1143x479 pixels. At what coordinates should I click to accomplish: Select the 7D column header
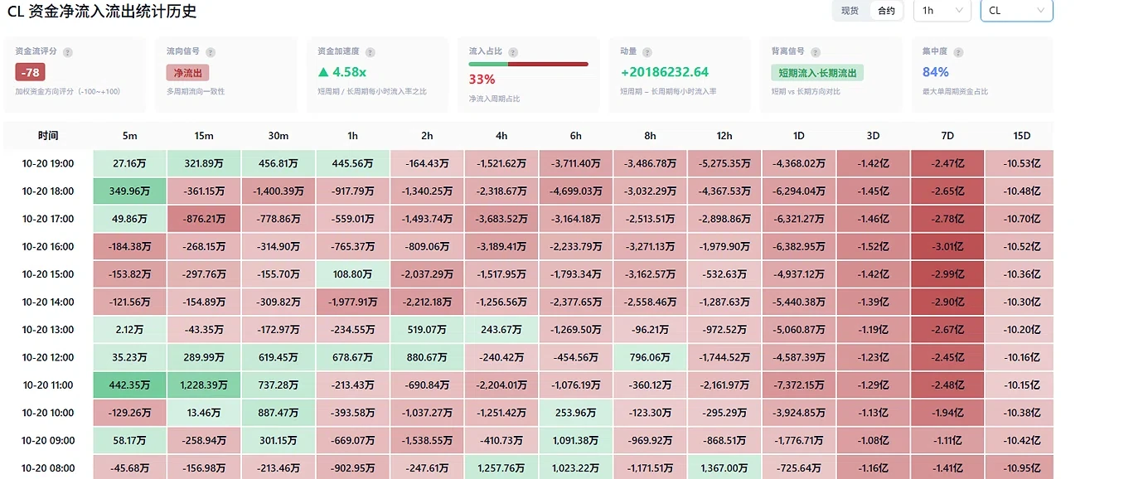(x=947, y=136)
